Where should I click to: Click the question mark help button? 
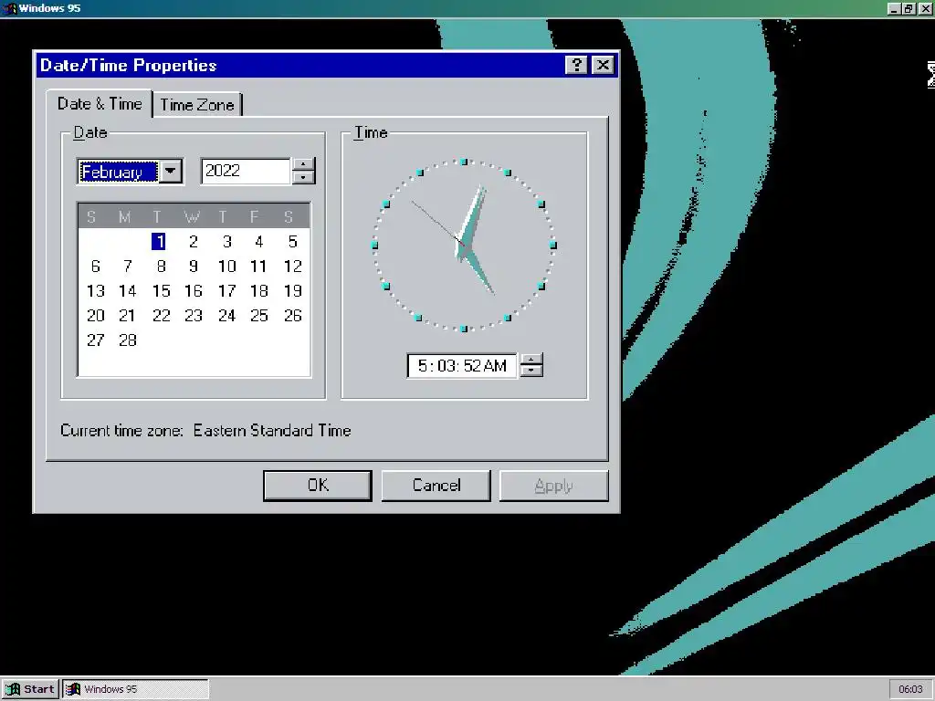pyautogui.click(x=576, y=65)
